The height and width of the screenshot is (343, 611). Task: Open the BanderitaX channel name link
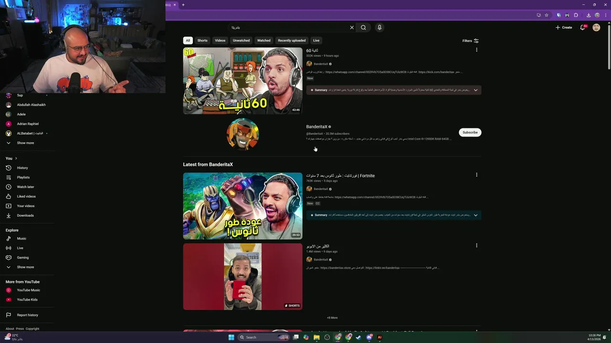pos(316,127)
